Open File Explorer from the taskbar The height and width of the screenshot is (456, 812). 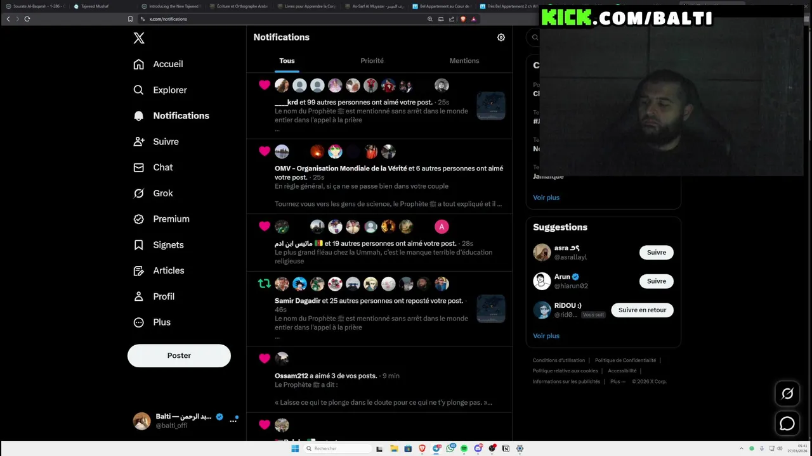[394, 448]
